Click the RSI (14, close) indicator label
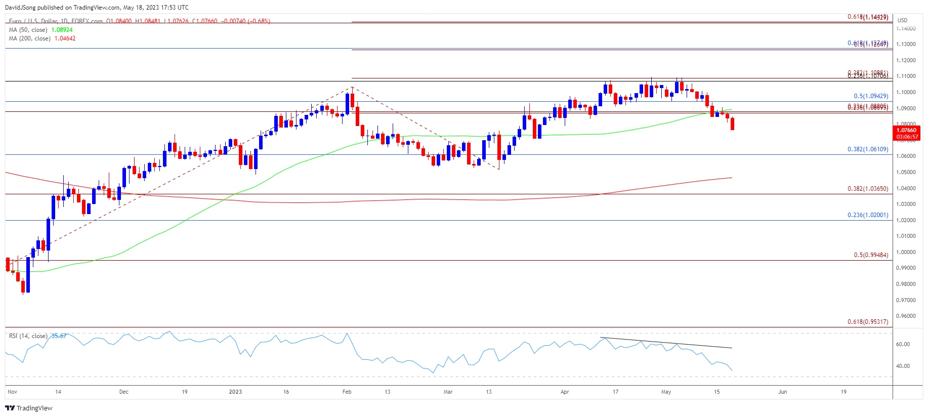The image size is (928, 417). coord(28,336)
